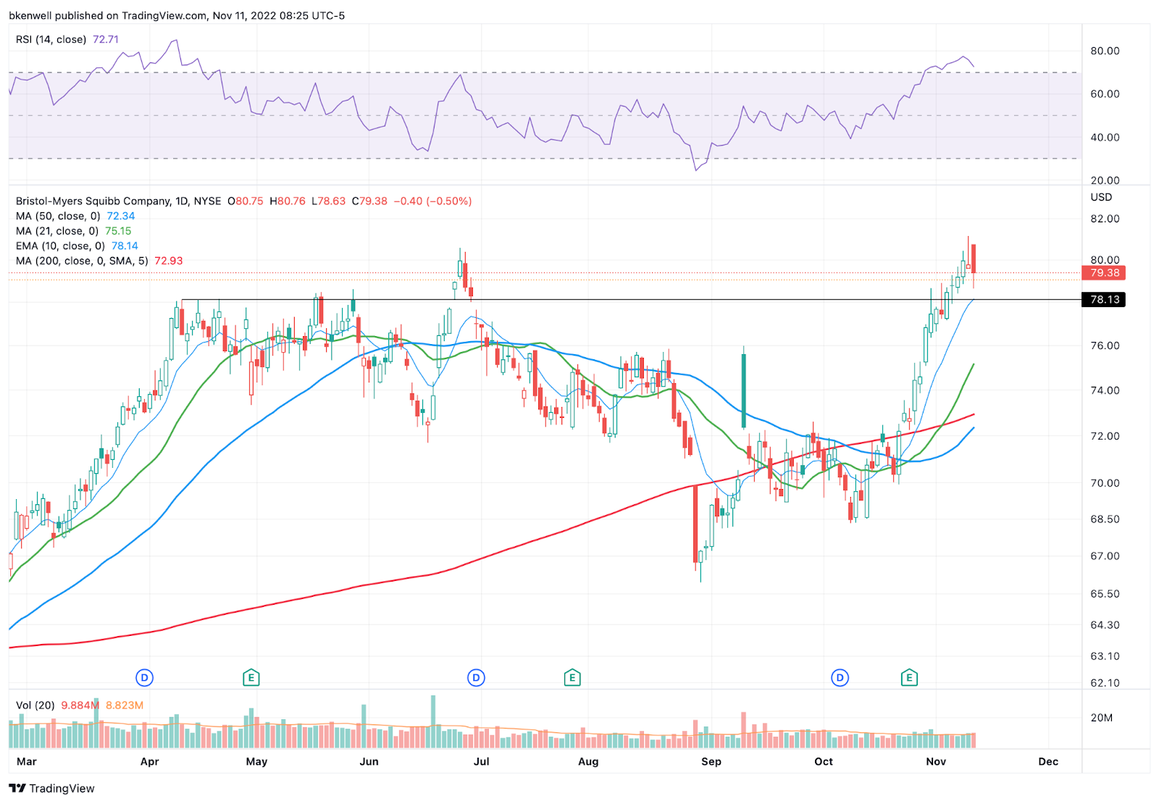This screenshot has width=1159, height=804.
Task: Select the EMA (10, close, 0) legend
Action: coord(60,246)
